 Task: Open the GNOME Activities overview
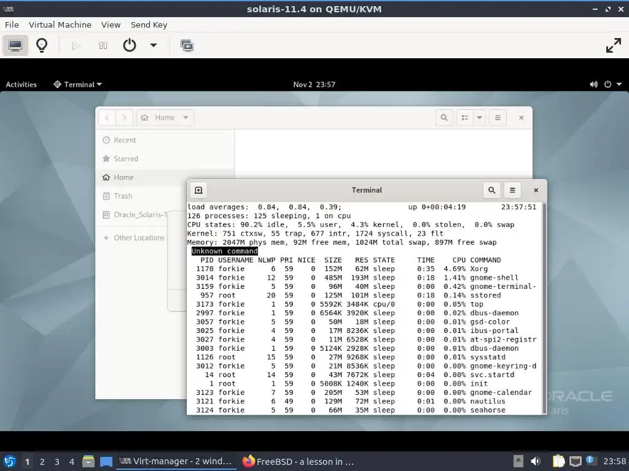pos(21,85)
